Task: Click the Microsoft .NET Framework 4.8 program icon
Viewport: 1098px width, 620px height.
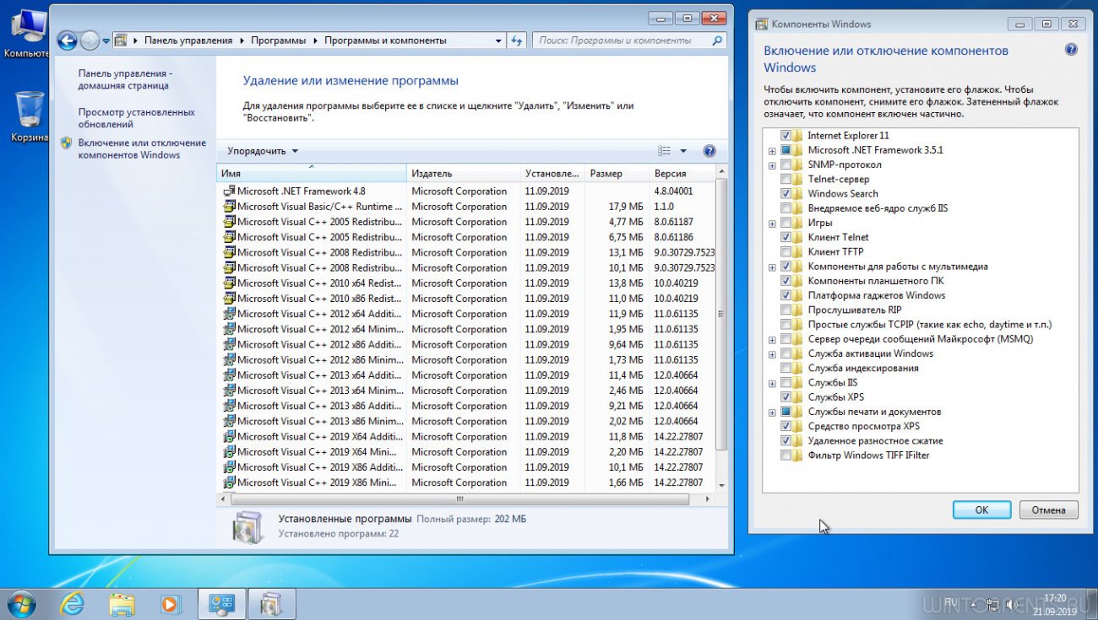Action: coord(229,191)
